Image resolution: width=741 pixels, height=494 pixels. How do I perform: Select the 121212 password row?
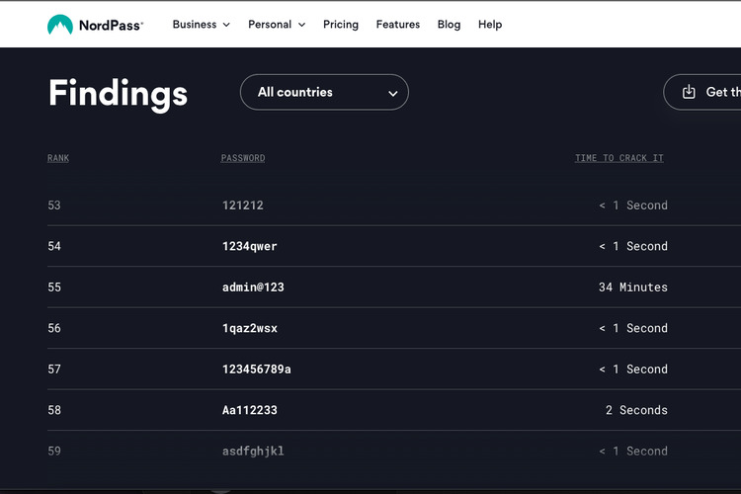click(x=243, y=206)
